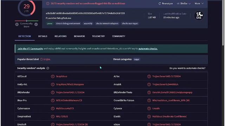Open the Relations tab
Screen dimensions: 225x126
point(60,36)
